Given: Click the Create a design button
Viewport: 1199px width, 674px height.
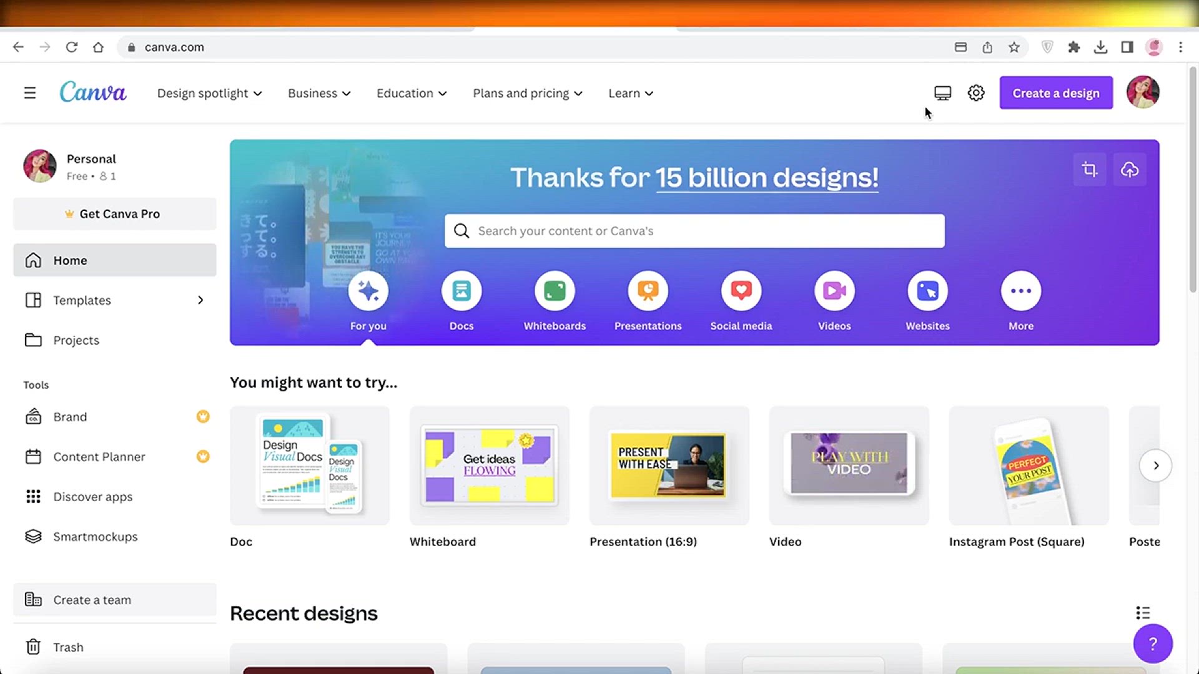Looking at the screenshot, I should point(1056,93).
